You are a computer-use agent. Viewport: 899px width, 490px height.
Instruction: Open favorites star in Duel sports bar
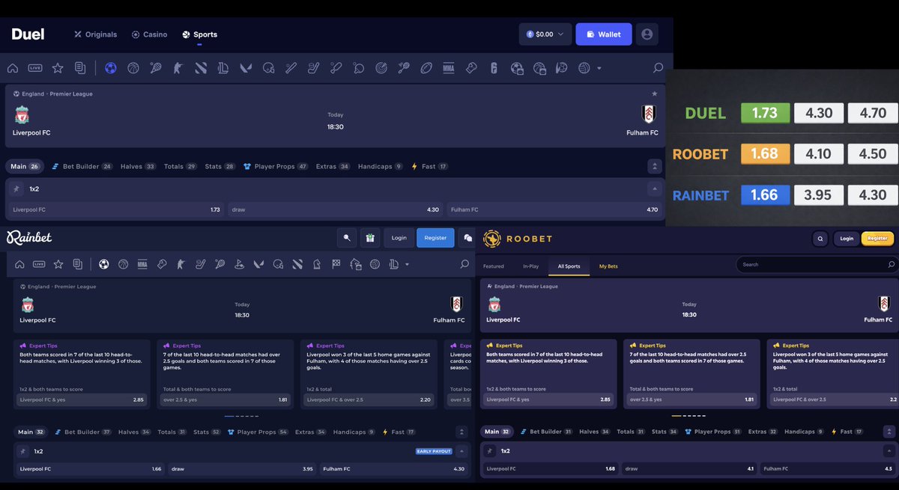point(58,68)
